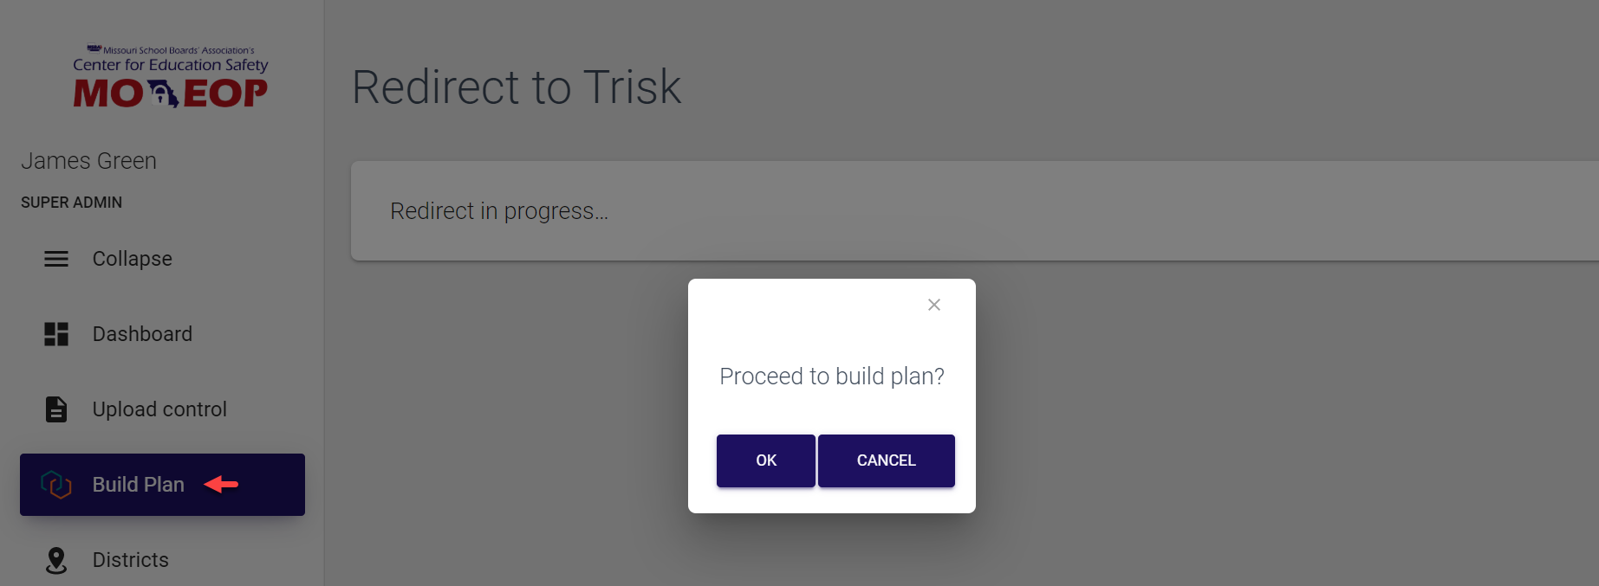Image resolution: width=1599 pixels, height=586 pixels.
Task: Click the Redirect in progress message
Action: tap(499, 211)
